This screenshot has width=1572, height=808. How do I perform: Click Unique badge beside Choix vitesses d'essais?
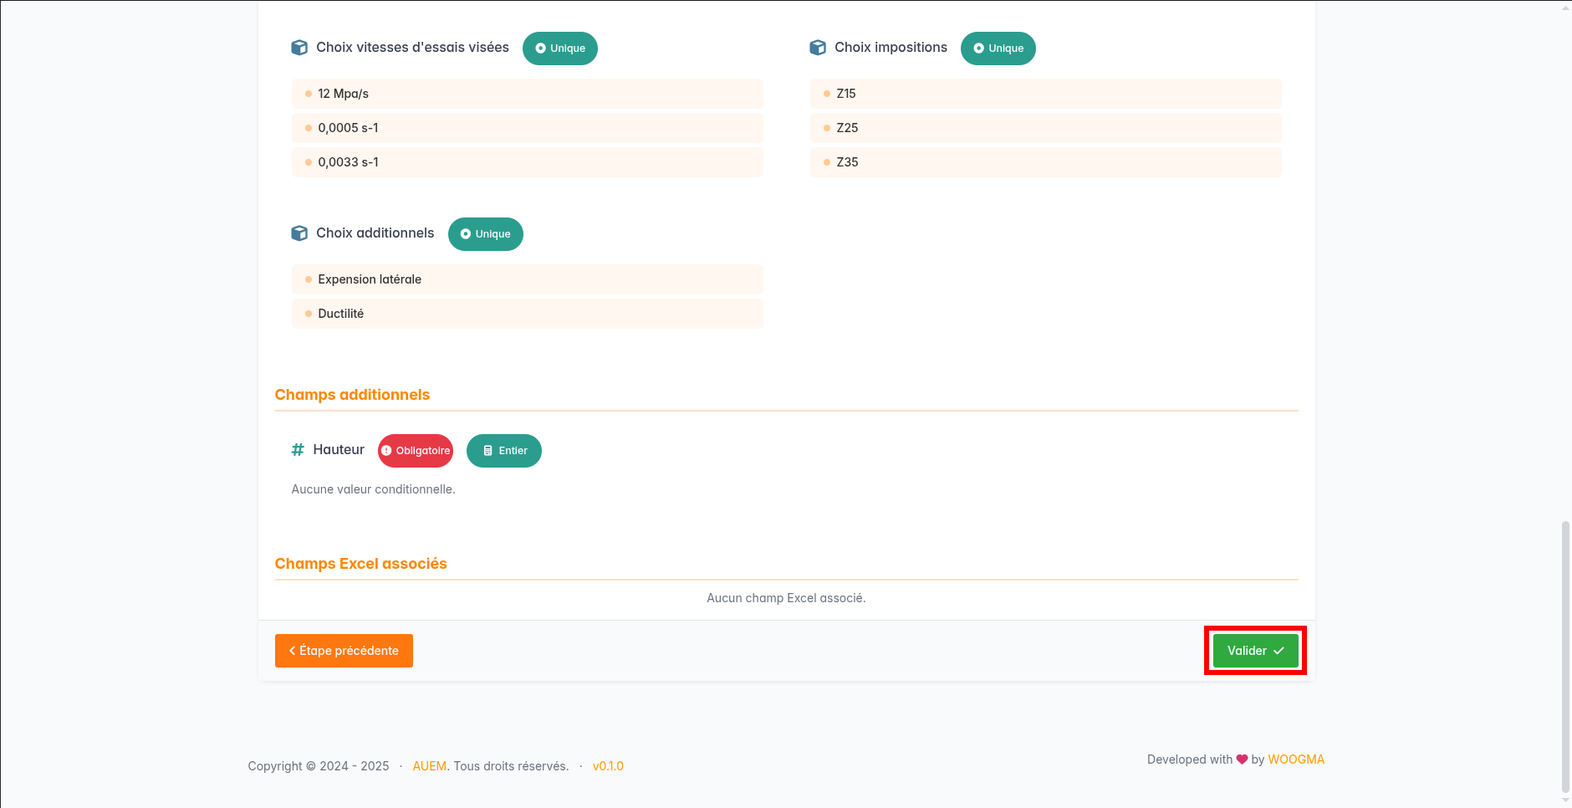(559, 49)
